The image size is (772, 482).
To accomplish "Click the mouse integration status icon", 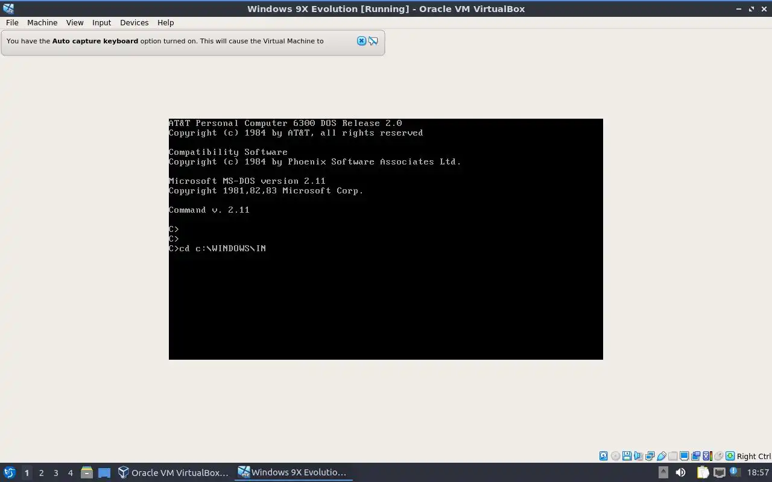I will click(x=718, y=456).
